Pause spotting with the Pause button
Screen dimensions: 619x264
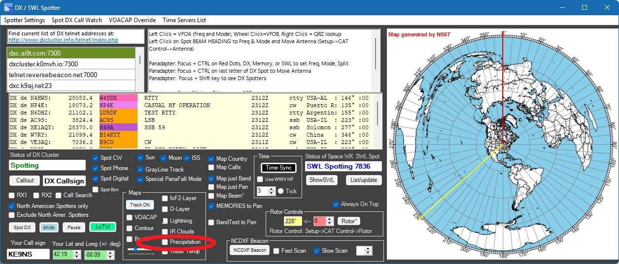74,227
